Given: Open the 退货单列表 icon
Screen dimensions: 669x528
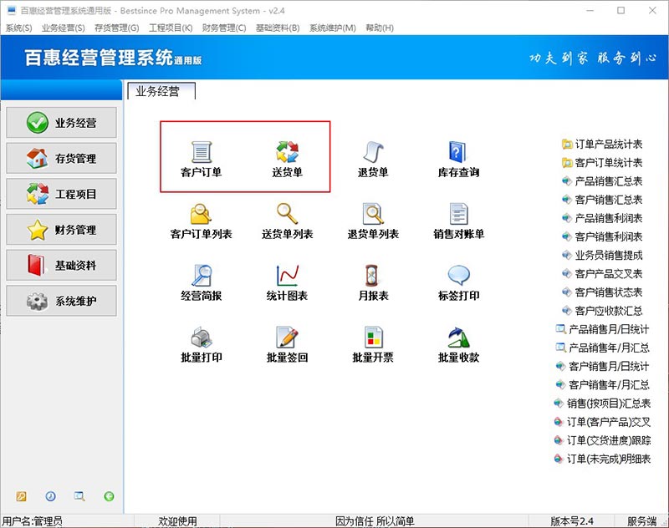Looking at the screenshot, I should (373, 214).
